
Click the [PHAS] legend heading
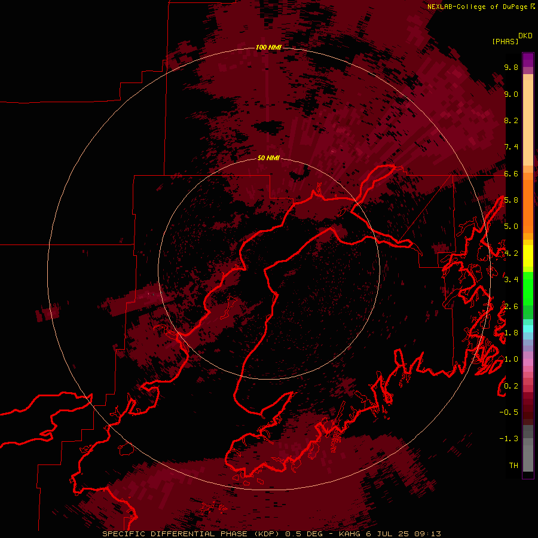(x=505, y=41)
